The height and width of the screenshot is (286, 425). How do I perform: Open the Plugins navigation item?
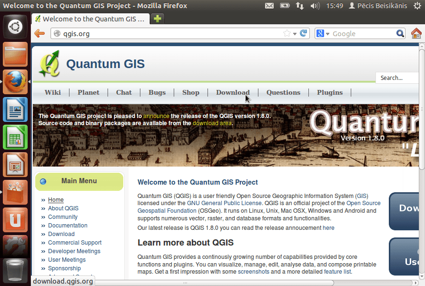coord(330,92)
